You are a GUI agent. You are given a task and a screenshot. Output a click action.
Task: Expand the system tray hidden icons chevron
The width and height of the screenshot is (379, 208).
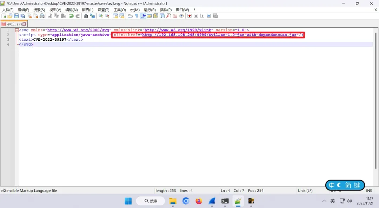(324, 201)
